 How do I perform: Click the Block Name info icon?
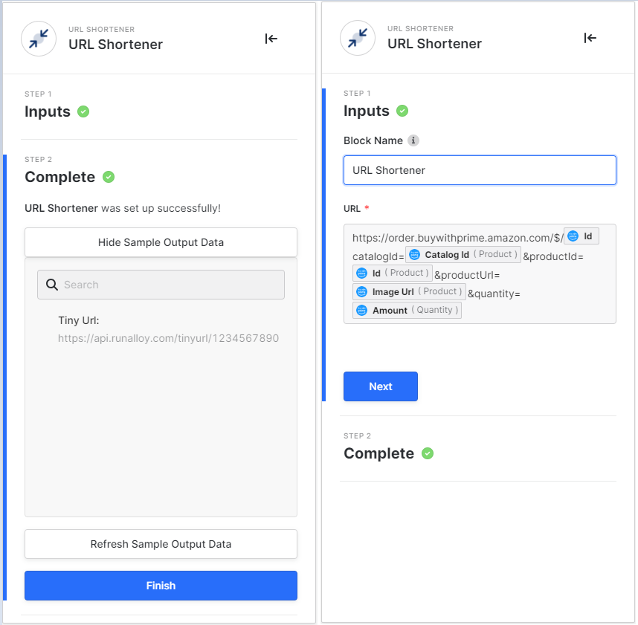(x=413, y=140)
